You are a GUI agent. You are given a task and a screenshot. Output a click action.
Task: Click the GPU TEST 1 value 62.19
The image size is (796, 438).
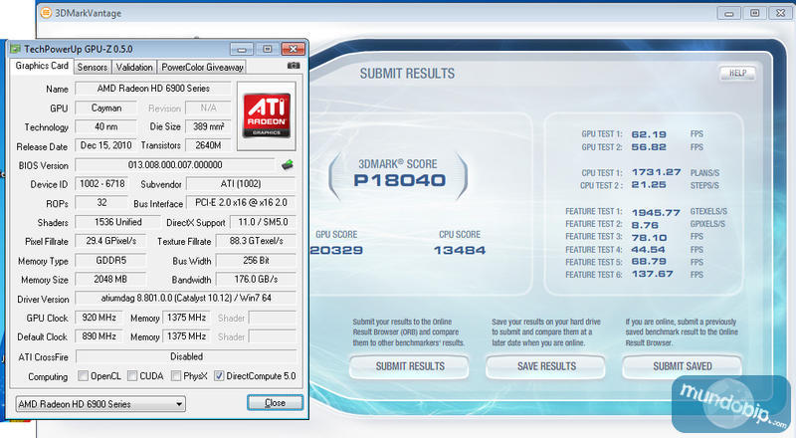click(649, 134)
